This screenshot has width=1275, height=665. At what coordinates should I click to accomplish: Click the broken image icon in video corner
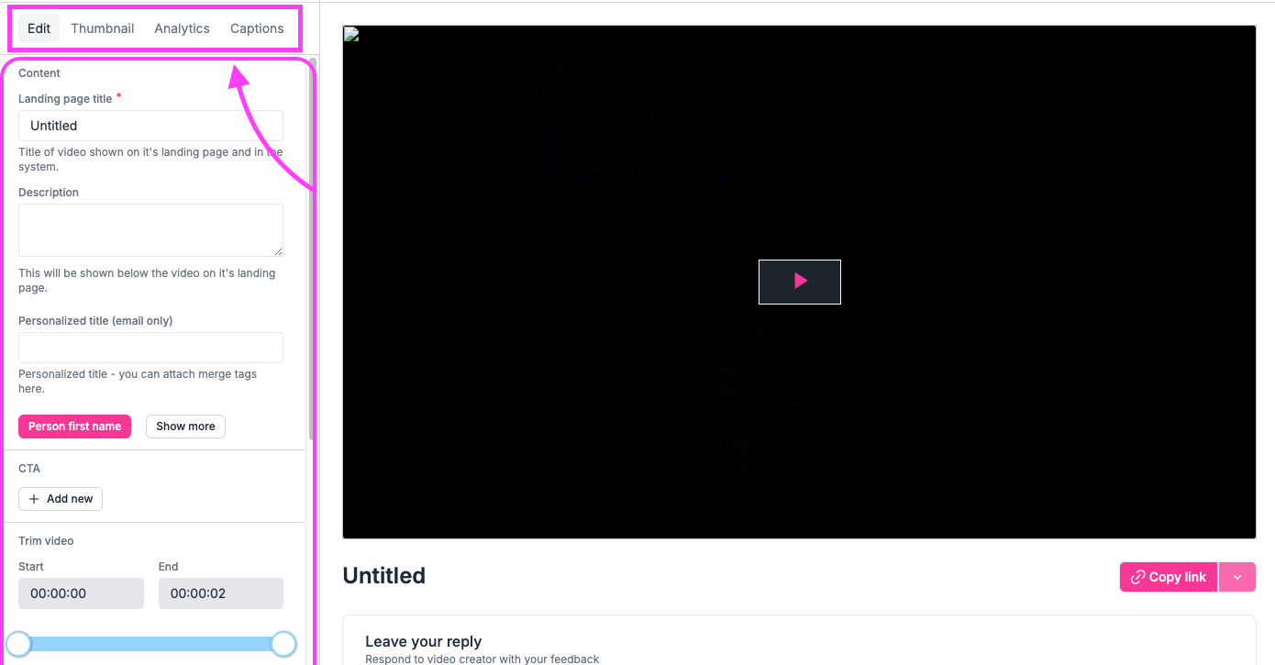[350, 34]
